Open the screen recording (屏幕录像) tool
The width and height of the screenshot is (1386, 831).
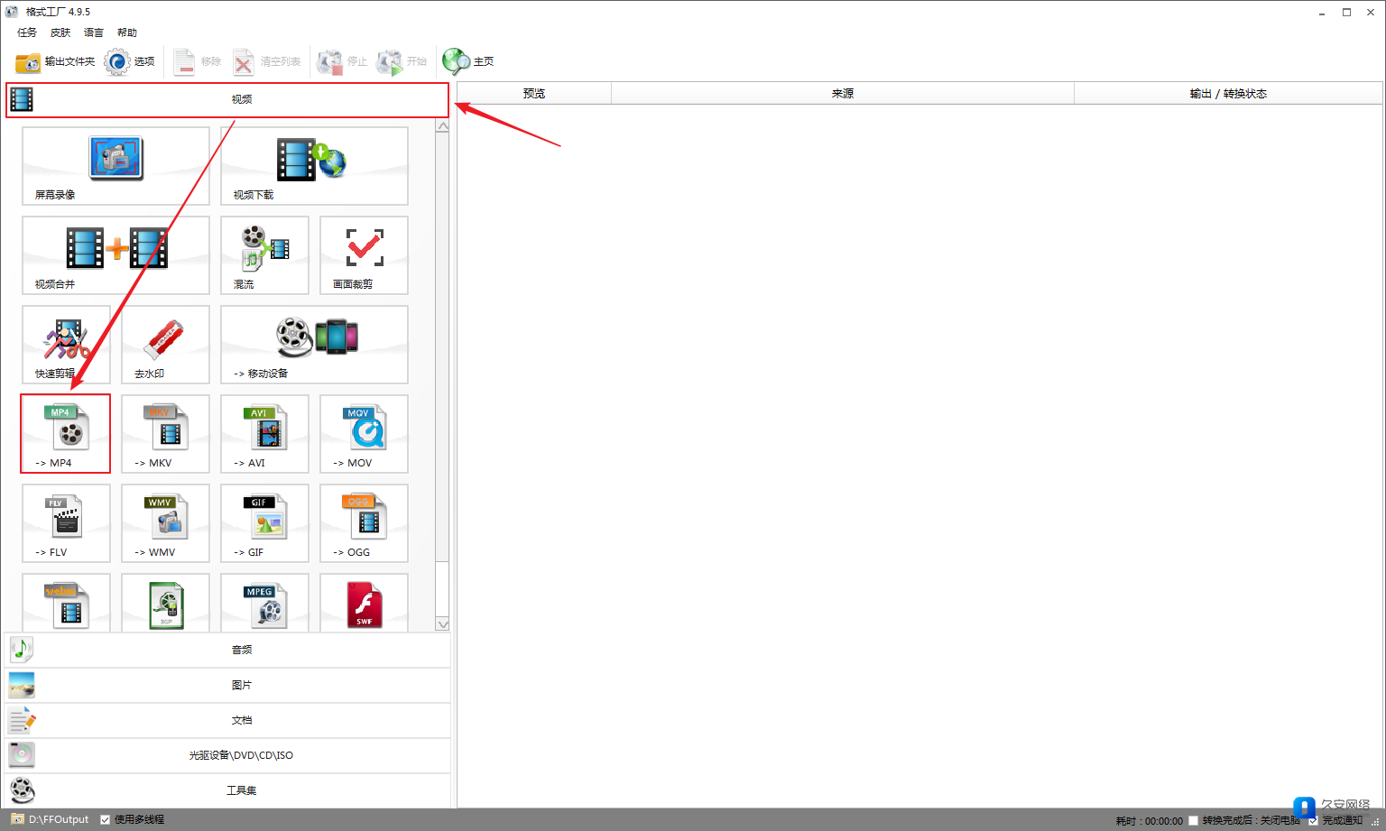coord(115,165)
